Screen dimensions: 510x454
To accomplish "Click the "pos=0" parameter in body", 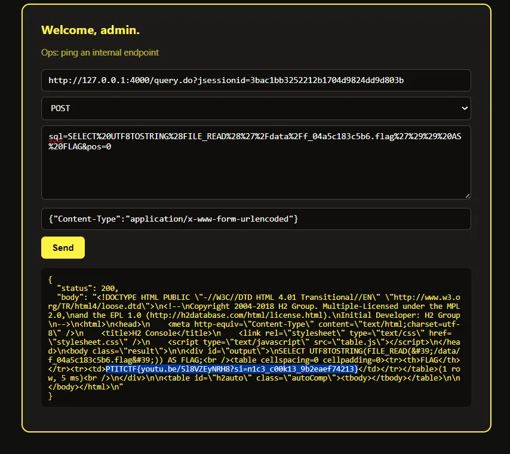I will [x=98, y=147].
